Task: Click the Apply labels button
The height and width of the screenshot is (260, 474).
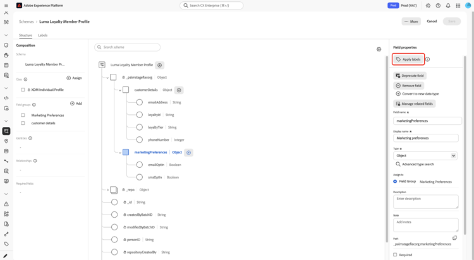Action: click(x=408, y=59)
